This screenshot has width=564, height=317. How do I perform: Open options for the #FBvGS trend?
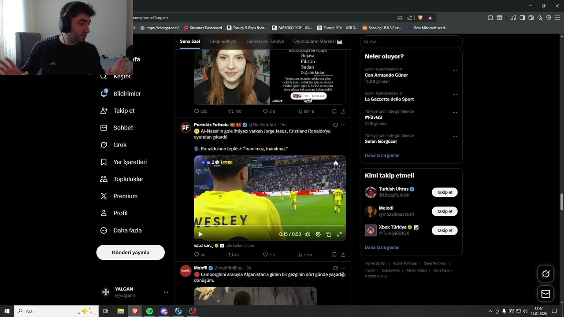click(455, 113)
